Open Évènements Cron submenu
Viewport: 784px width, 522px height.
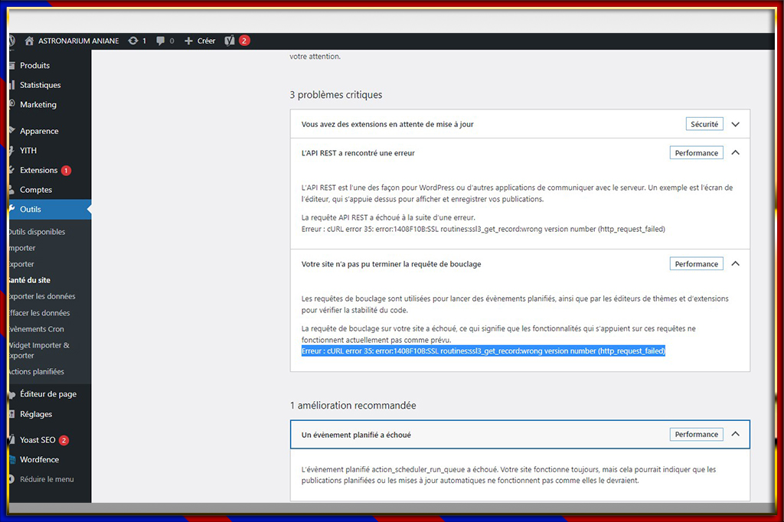[x=37, y=329]
